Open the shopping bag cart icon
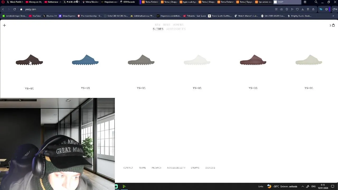This screenshot has width=338, height=190. (333, 25)
